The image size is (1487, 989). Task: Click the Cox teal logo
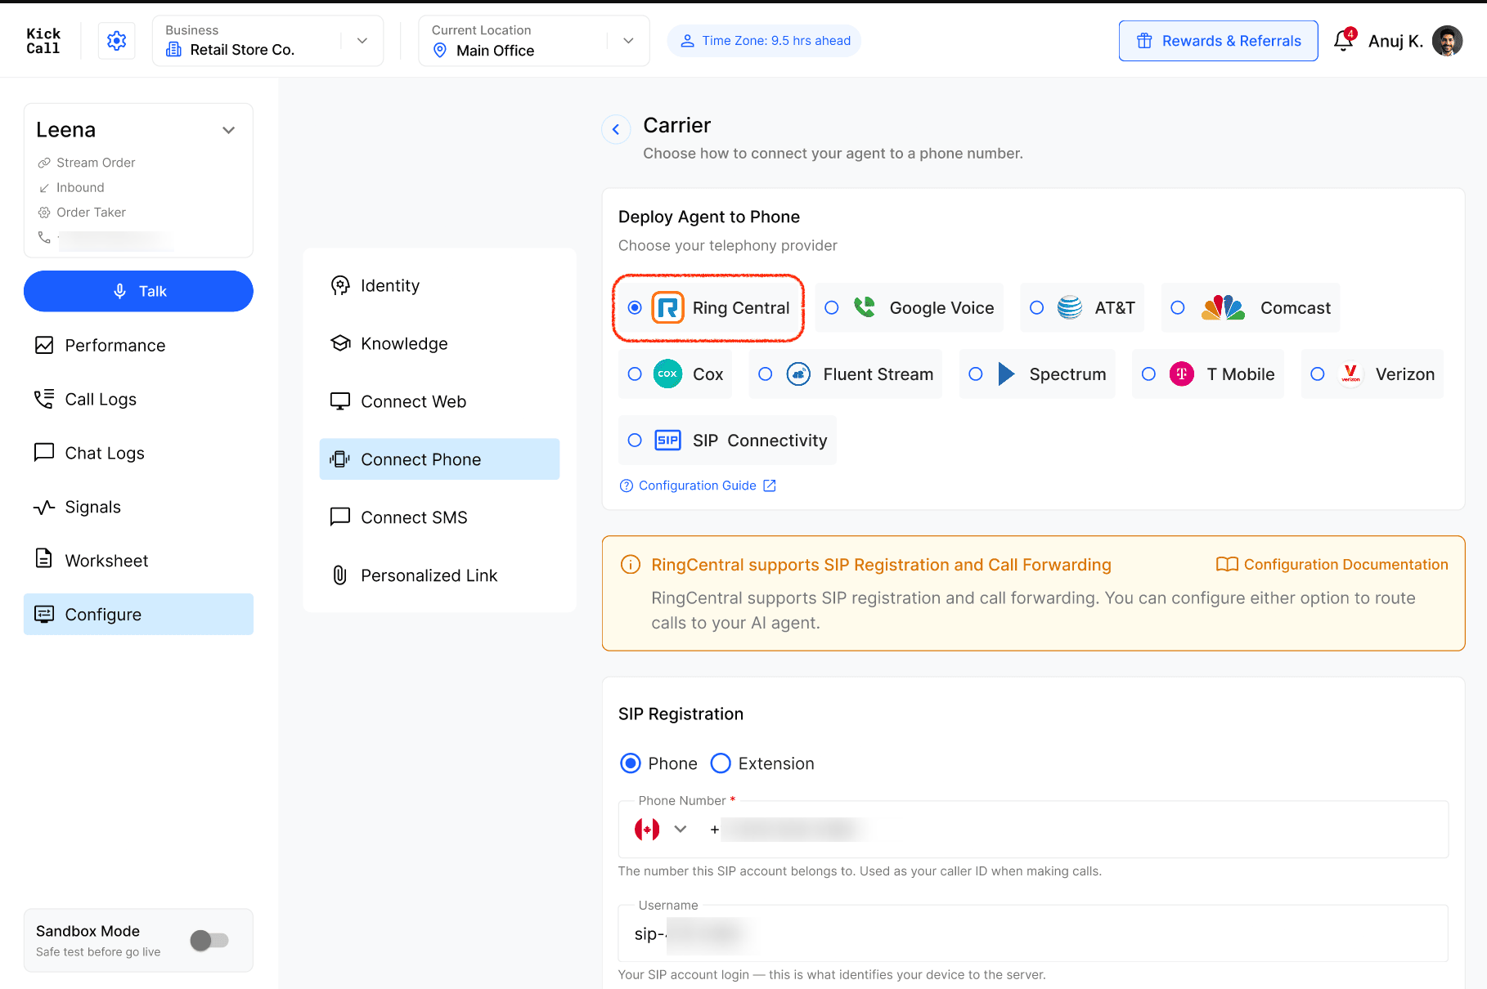[x=667, y=374]
